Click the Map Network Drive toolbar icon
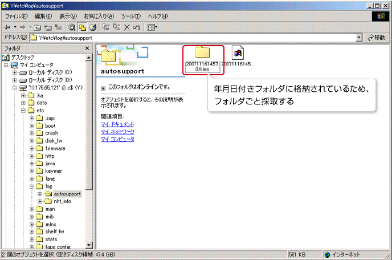 (48, 27)
